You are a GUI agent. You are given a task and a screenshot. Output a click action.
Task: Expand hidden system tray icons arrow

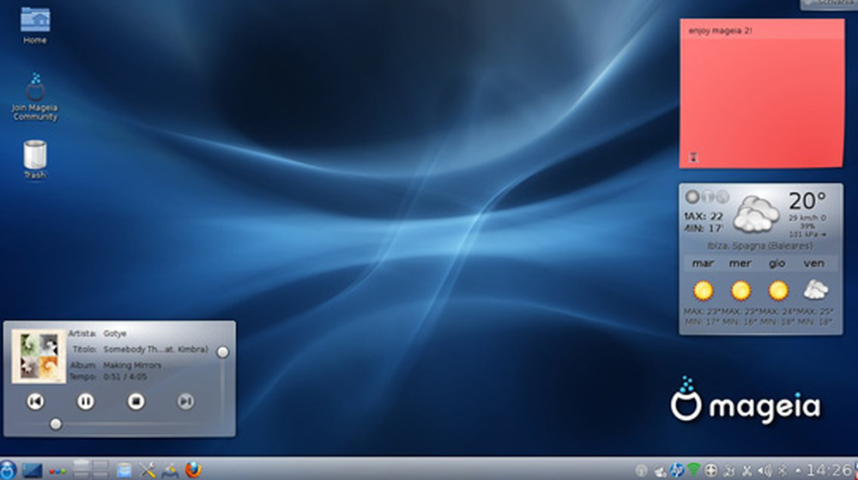(798, 471)
